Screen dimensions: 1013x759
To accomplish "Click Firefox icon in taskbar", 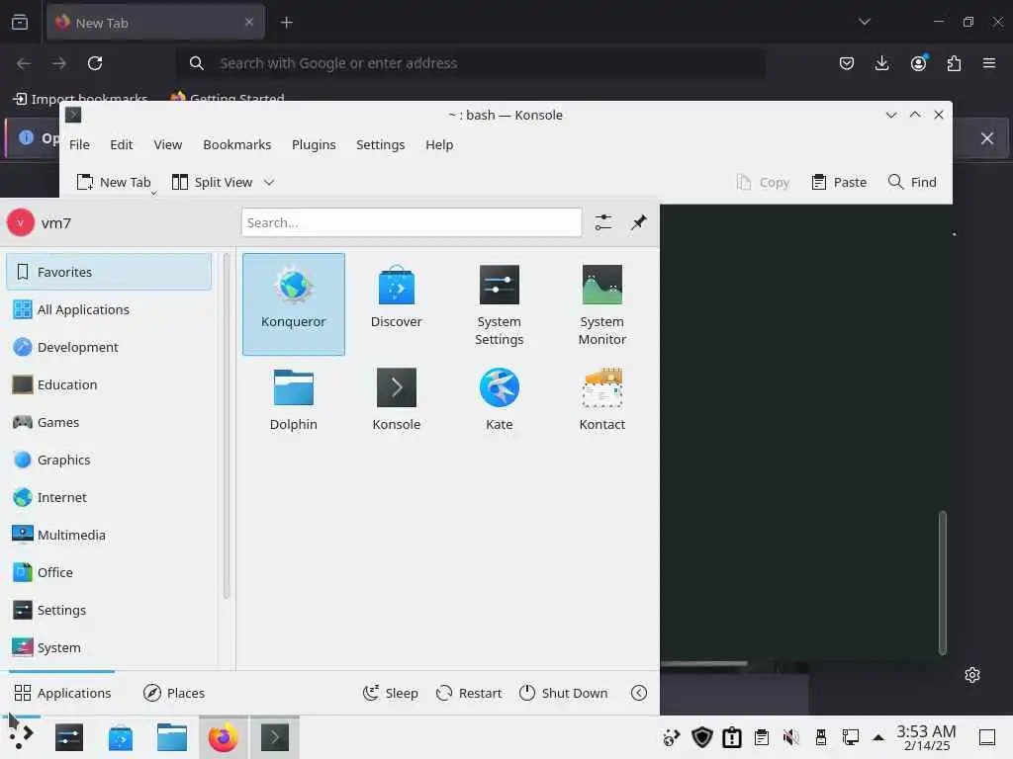I will (x=223, y=737).
